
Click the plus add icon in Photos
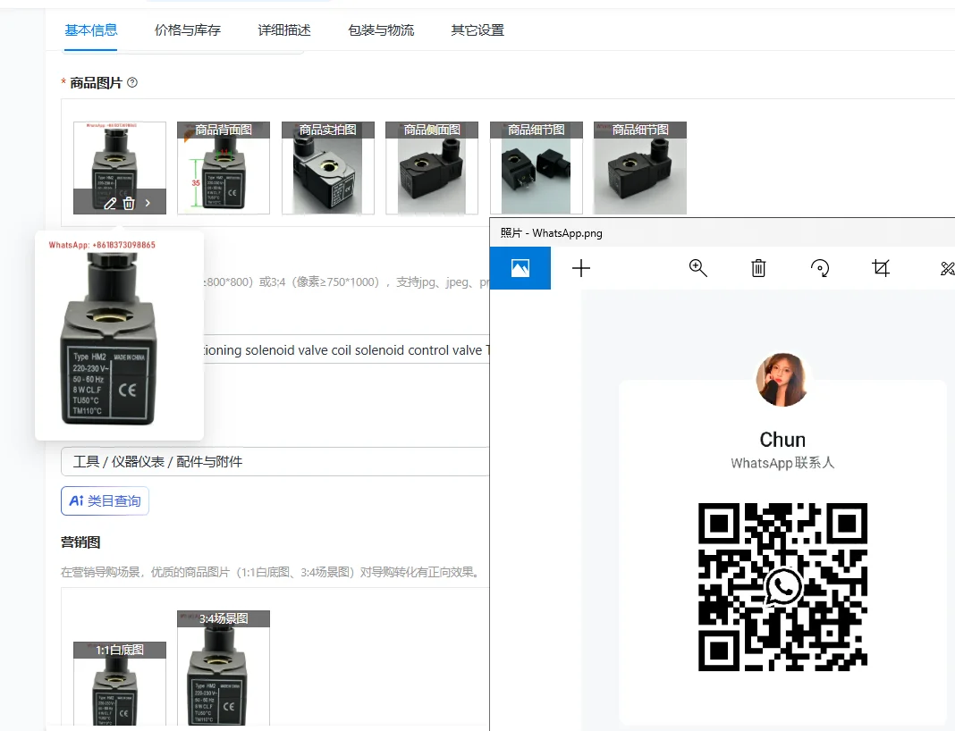click(581, 268)
